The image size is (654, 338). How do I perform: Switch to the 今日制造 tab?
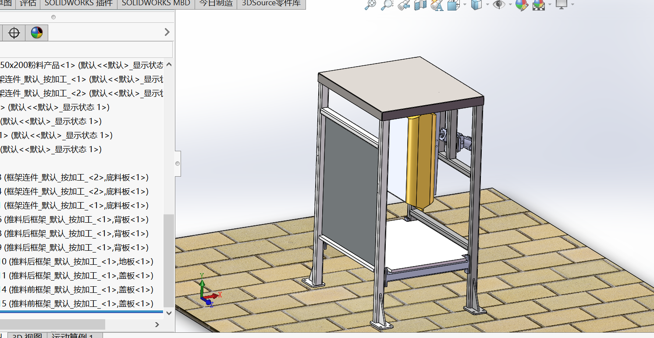(x=216, y=4)
